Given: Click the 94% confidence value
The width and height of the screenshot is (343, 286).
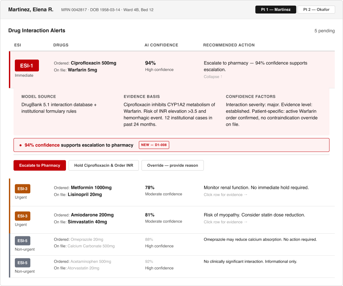Looking at the screenshot, I should click(150, 63).
